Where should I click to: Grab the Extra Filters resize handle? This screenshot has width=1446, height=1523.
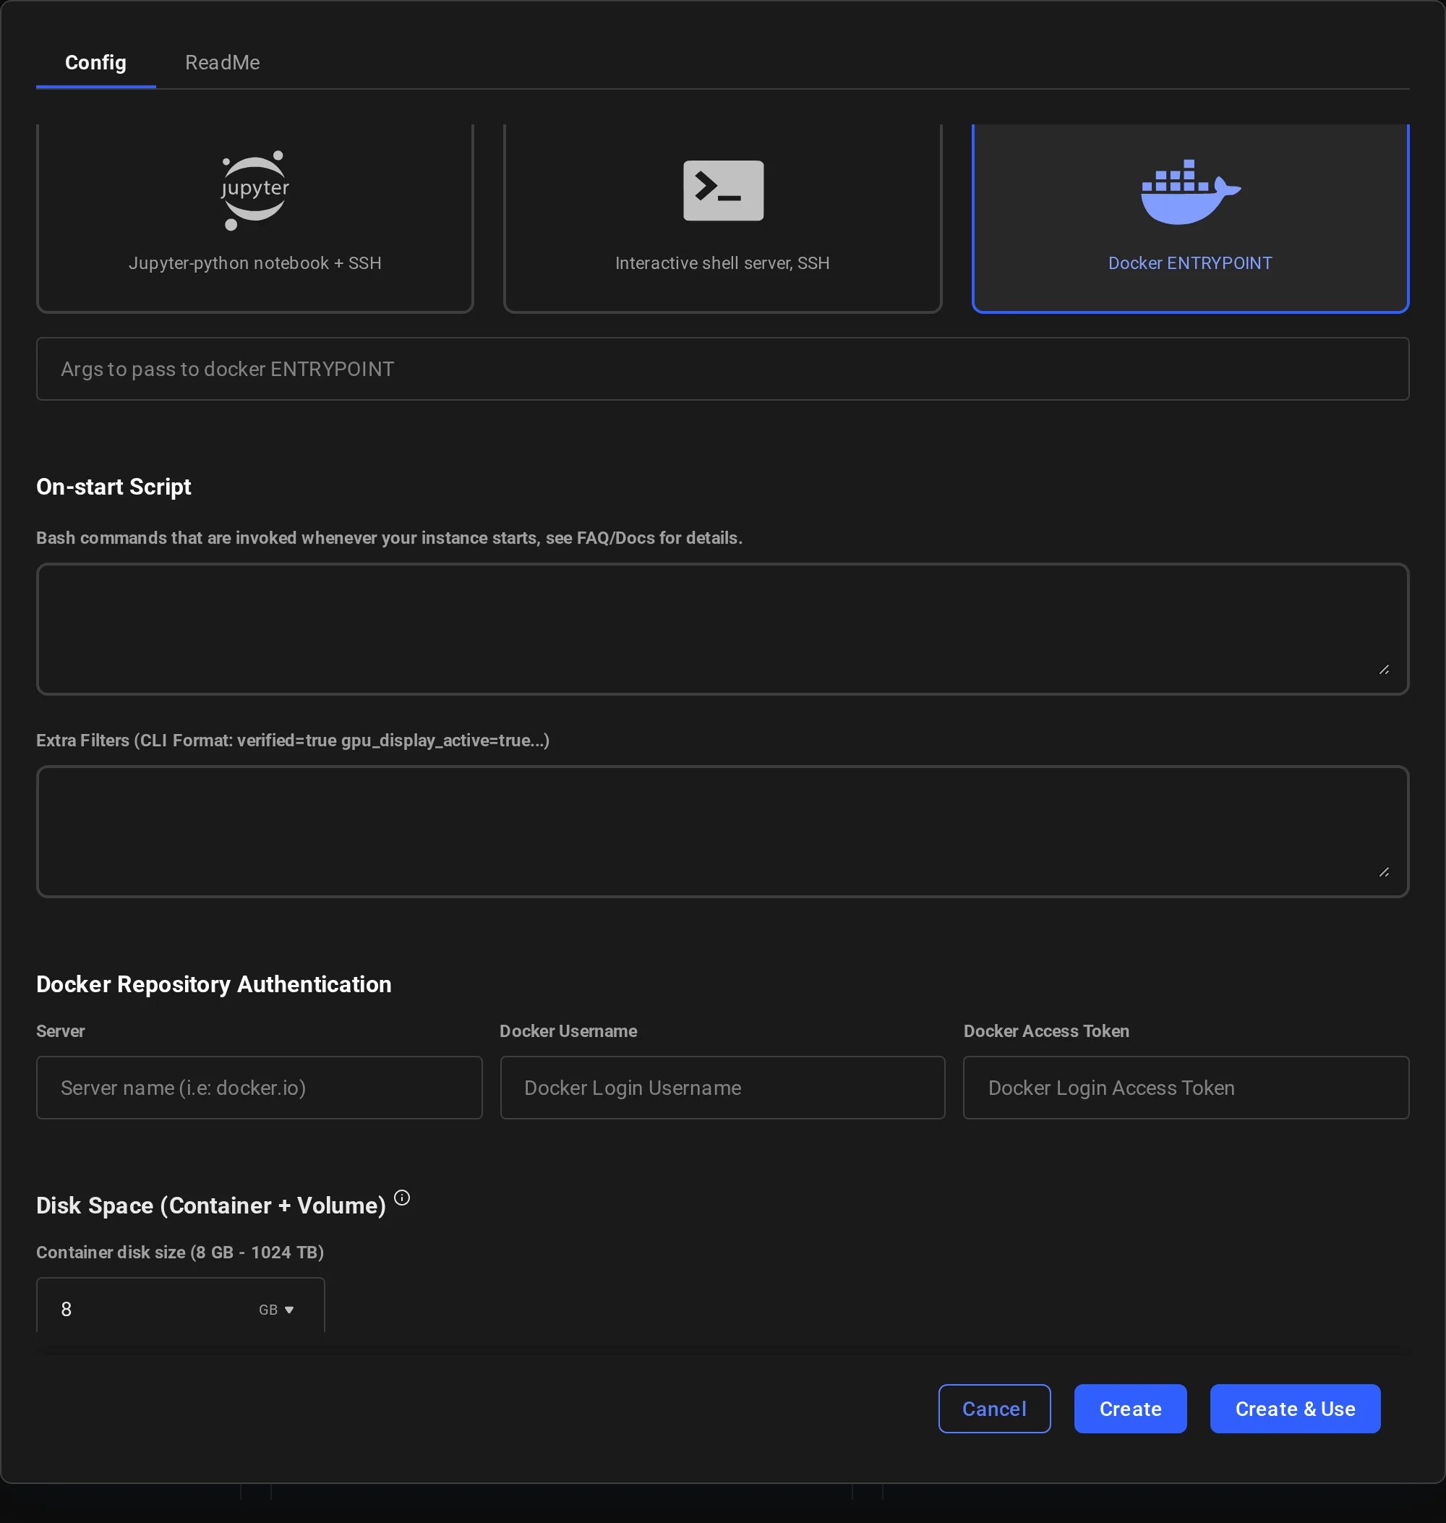tap(1384, 871)
